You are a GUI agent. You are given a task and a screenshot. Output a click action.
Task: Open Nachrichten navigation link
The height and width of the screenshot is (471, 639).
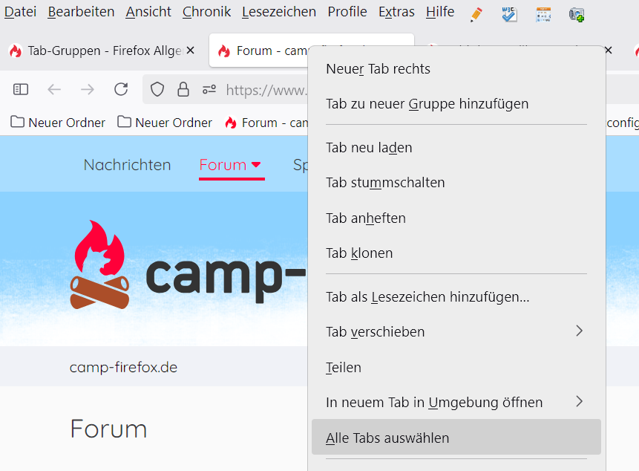127,165
